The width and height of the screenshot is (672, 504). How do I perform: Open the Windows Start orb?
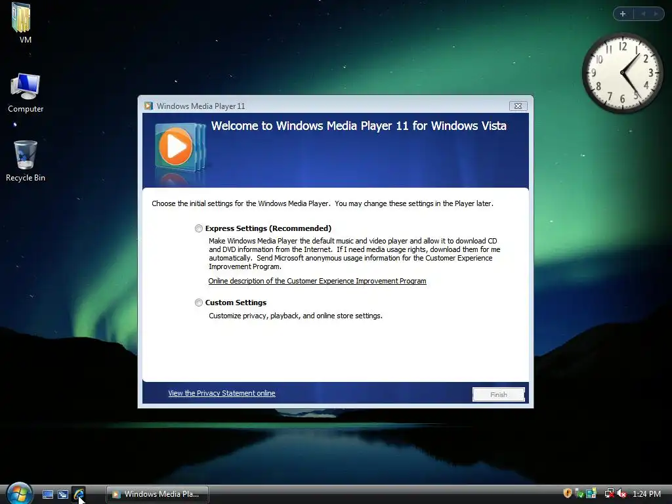tap(19, 493)
